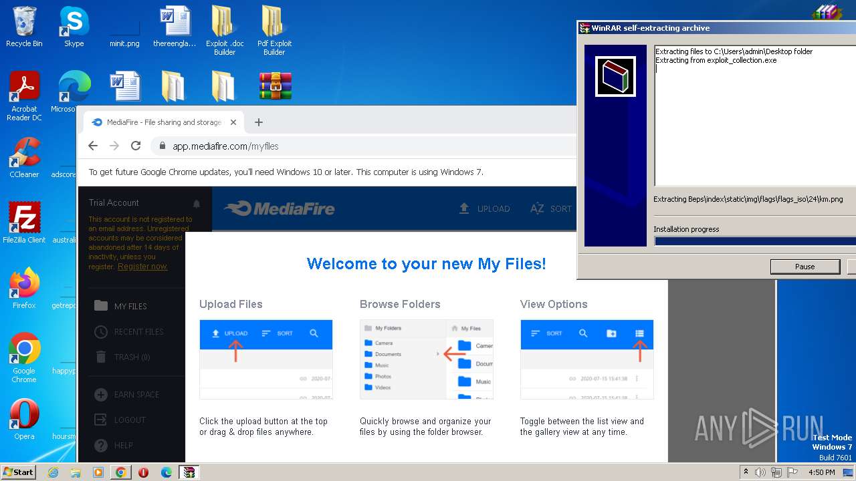The width and height of the screenshot is (856, 481).
Task: Click the network tray icon
Action: 776,472
